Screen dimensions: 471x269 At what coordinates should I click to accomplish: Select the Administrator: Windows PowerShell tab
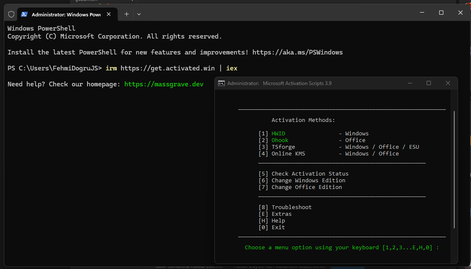tap(66, 14)
